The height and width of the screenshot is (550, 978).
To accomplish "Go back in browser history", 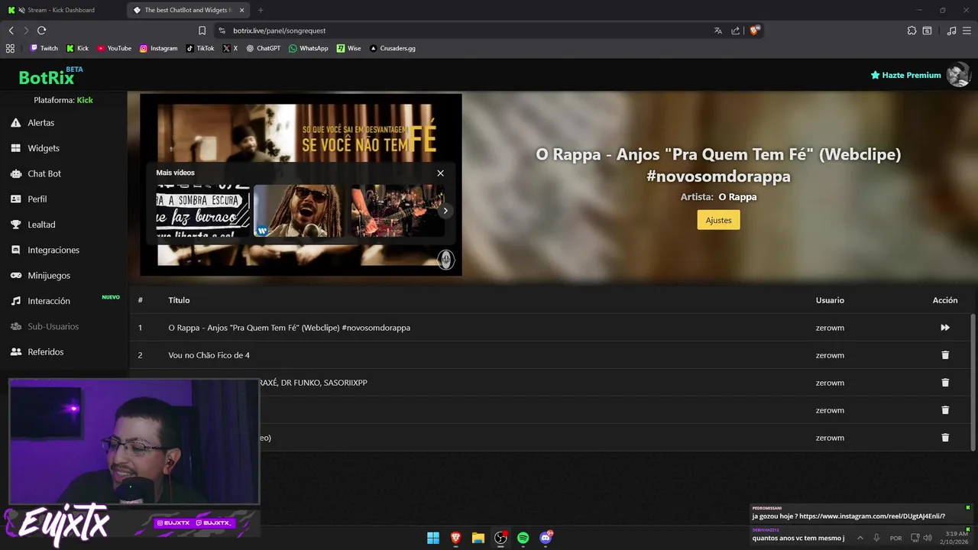I will pyautogui.click(x=11, y=31).
